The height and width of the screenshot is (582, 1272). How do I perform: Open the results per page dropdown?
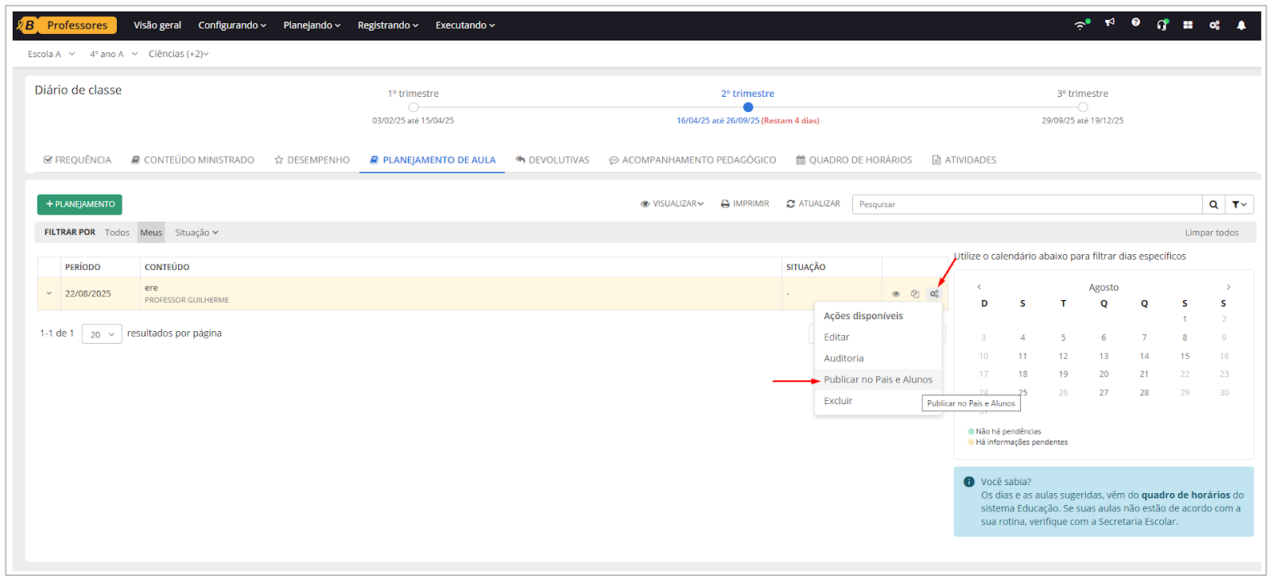(x=102, y=334)
